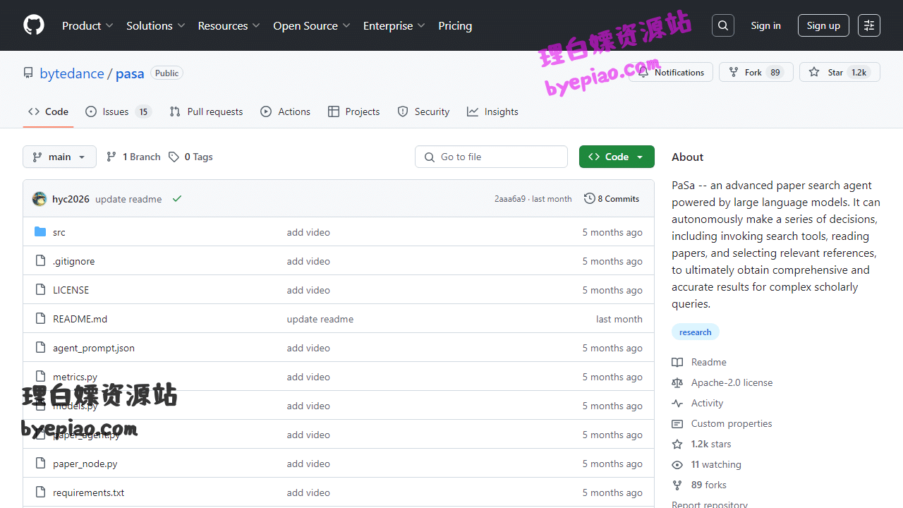Open the README.md file
The width and height of the screenshot is (903, 508).
pos(80,319)
